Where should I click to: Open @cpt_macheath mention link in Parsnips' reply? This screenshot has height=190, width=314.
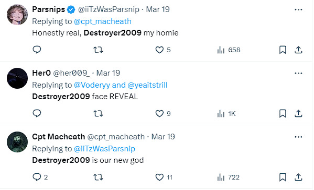click(x=103, y=21)
